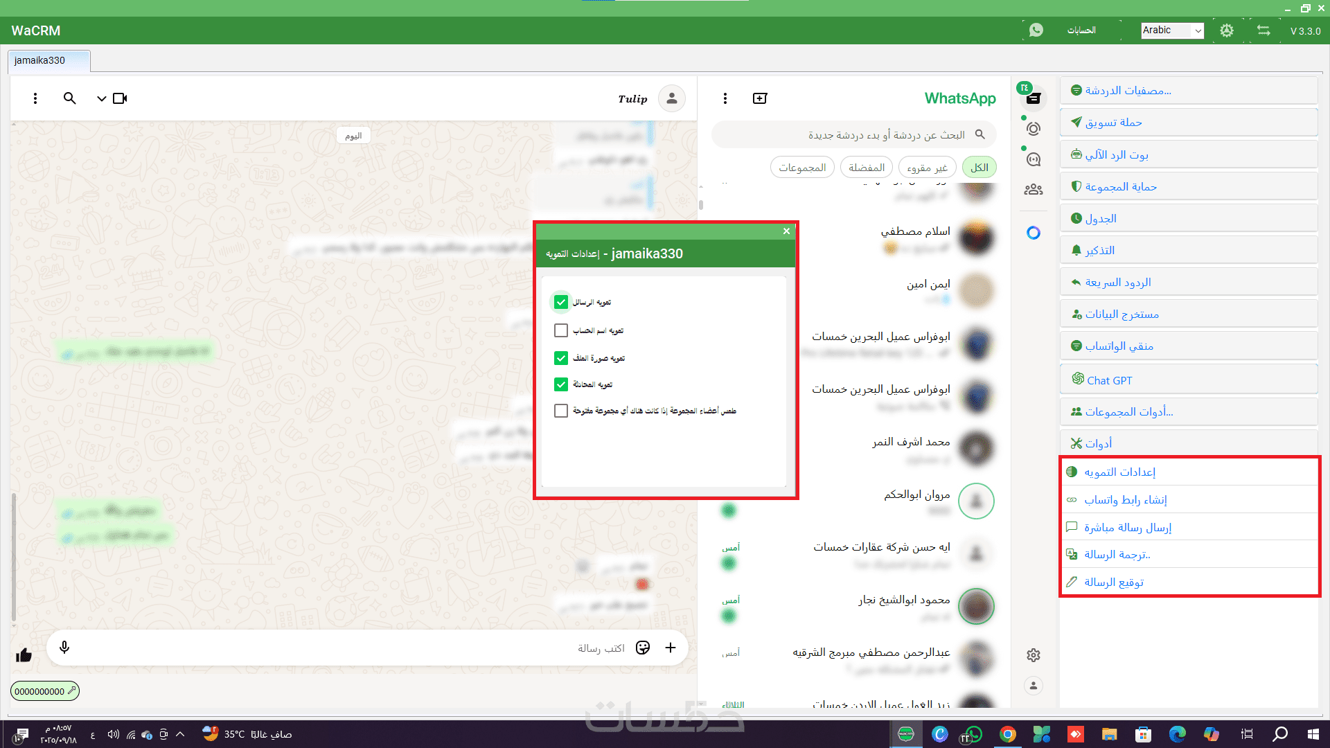Open WaCRM settings gear in header
Screen dimensions: 1330x748
coord(1227,30)
